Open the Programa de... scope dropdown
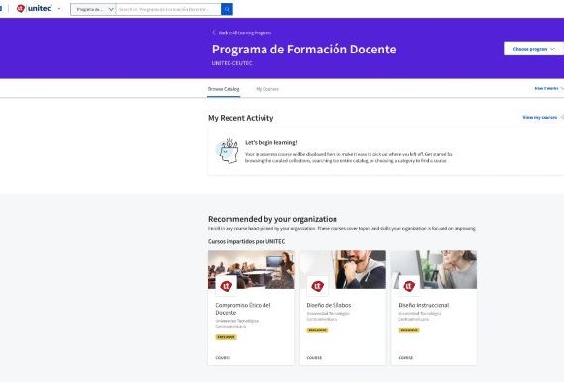The image size is (564, 382). click(93, 9)
